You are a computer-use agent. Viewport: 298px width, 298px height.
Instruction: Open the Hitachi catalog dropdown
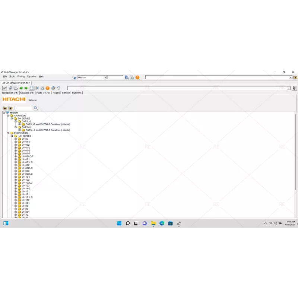[105, 77]
